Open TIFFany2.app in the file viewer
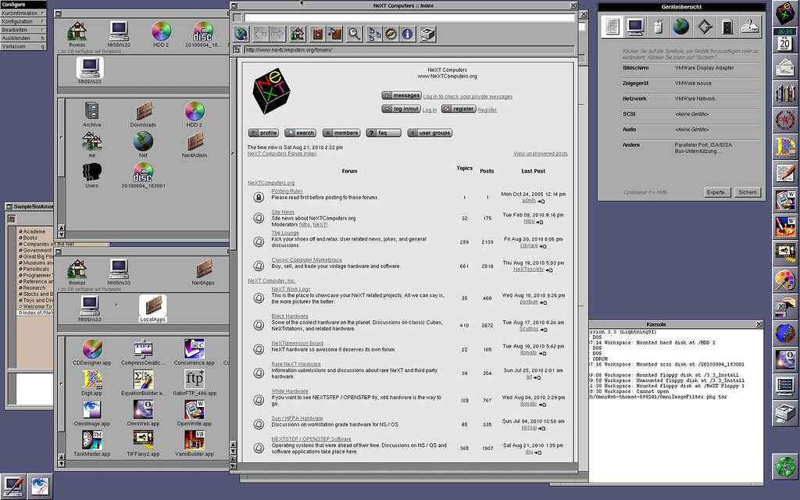This screenshot has height=500, width=800. click(x=142, y=439)
